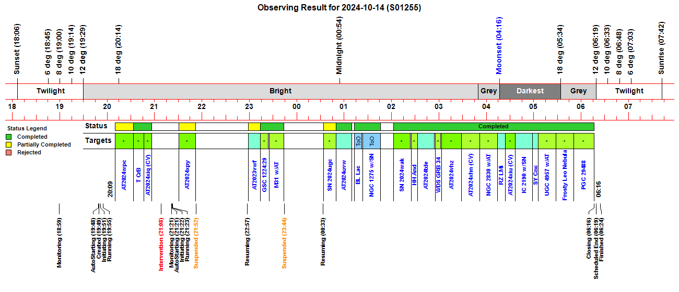Click the Running (19:55) event label
This screenshot has width=679, height=292.
[110, 239]
